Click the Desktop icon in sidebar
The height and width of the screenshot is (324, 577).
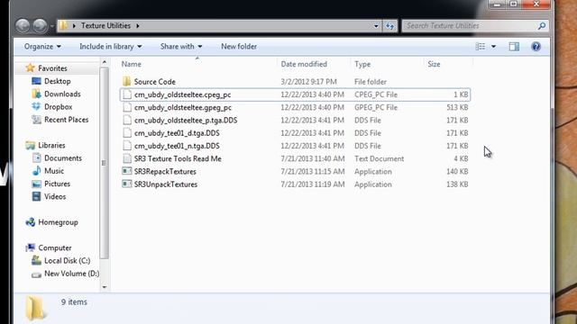[36, 81]
